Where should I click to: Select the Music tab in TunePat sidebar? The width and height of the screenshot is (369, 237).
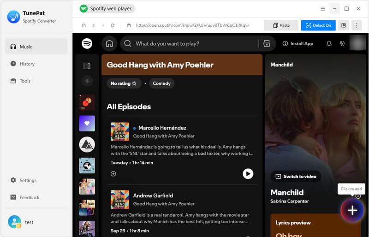point(36,47)
